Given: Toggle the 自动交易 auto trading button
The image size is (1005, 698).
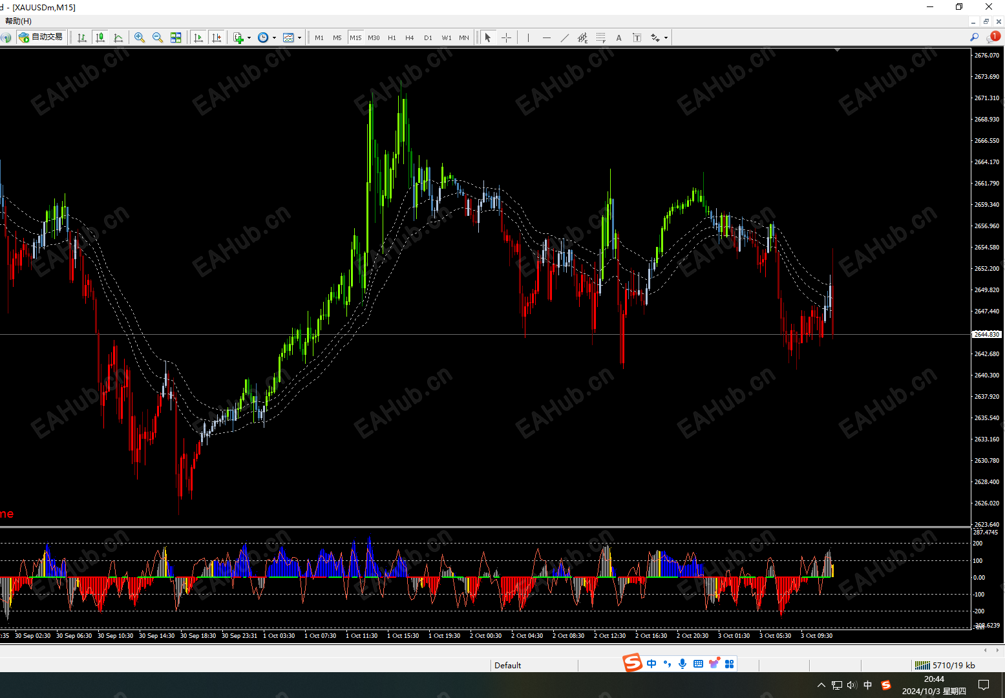Looking at the screenshot, I should pos(41,37).
